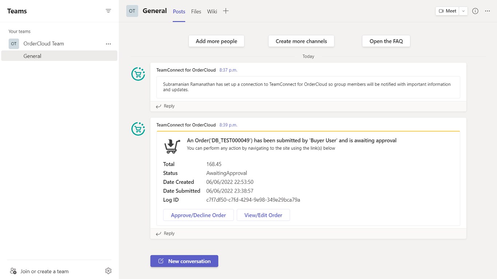Viewport: 497px width, 279px height.
Task: Show channel info icon
Action: click(x=475, y=11)
